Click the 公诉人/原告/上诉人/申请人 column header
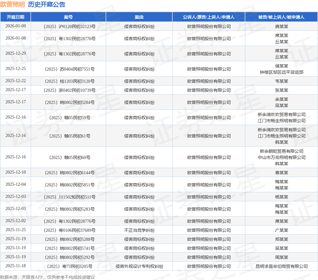The width and height of the screenshot is (318, 280). pos(209,17)
